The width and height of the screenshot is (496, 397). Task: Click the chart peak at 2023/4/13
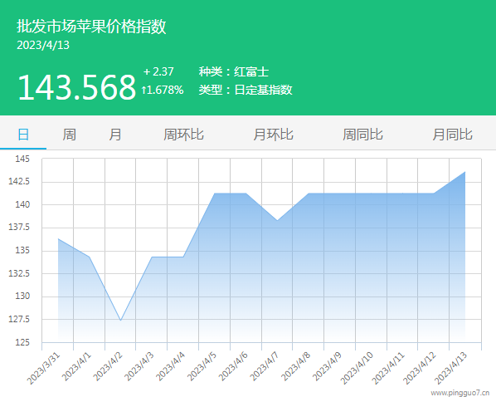tap(464, 172)
